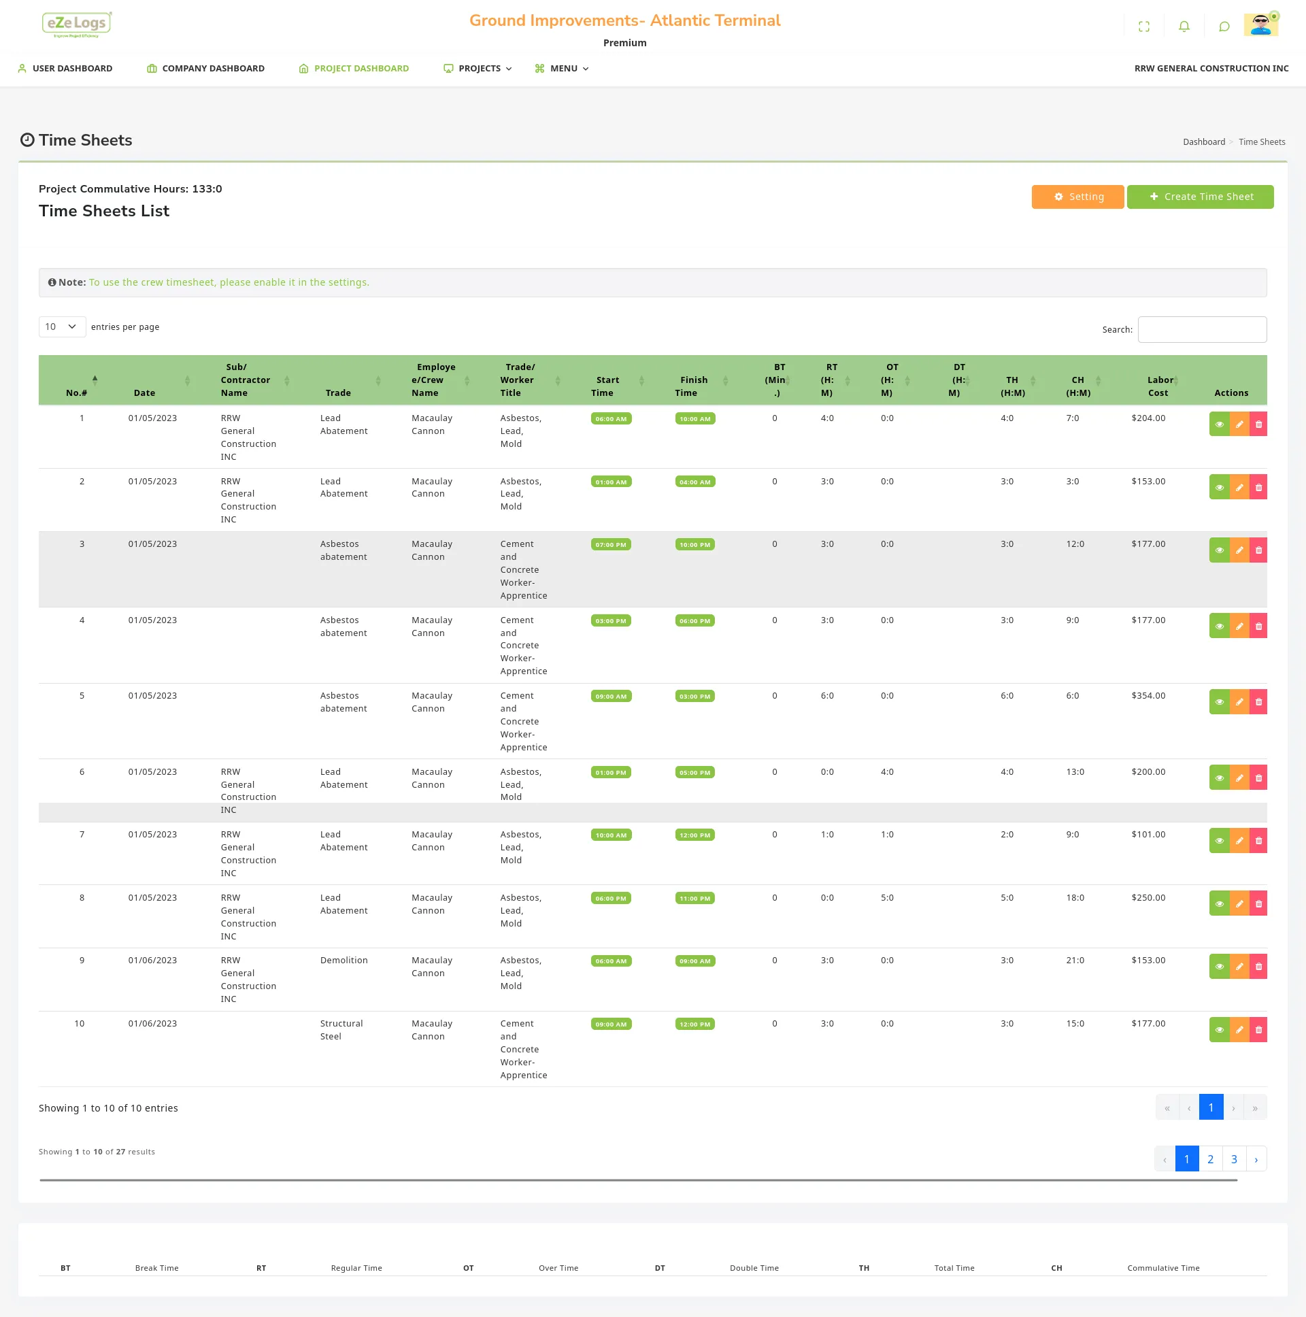Expand the MENU dropdown

(563, 68)
